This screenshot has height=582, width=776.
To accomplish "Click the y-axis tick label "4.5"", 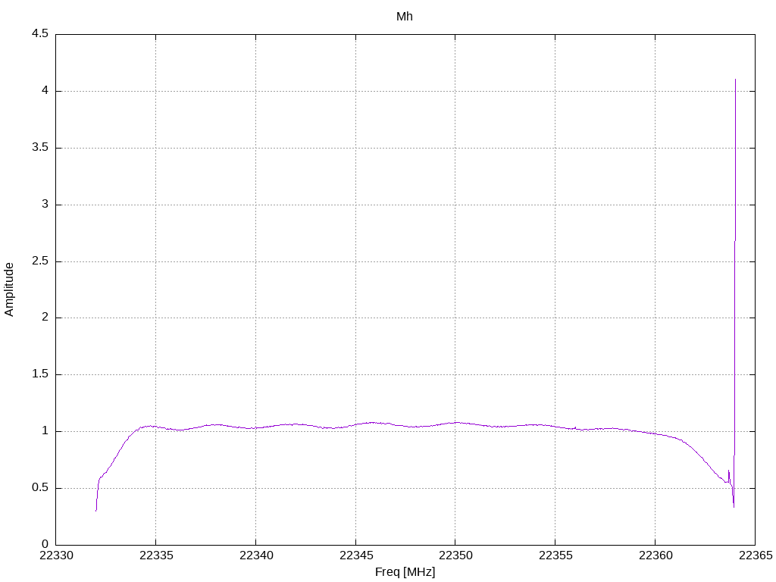I will 40,33.
